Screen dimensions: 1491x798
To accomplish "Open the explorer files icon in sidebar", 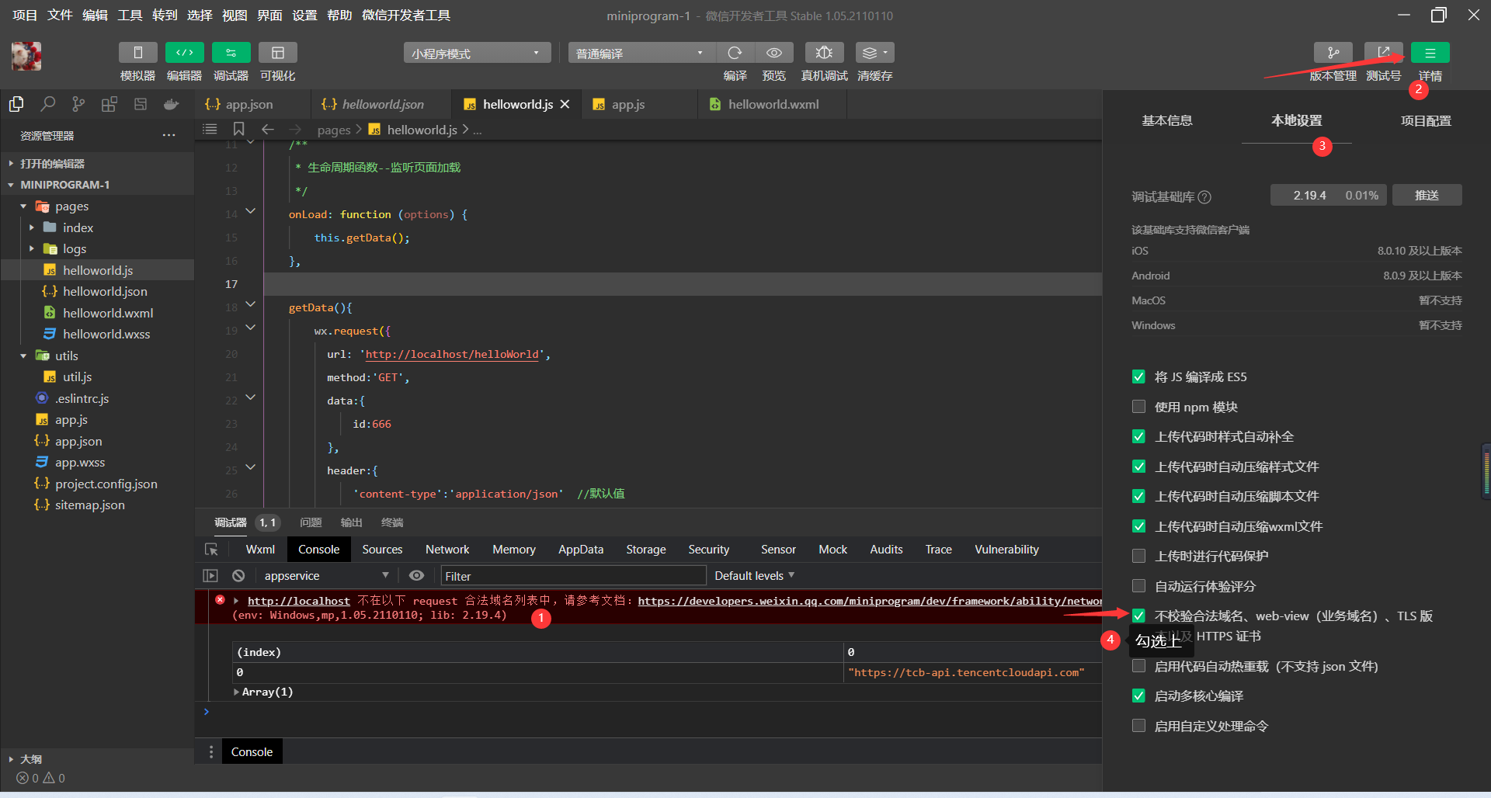I will click(x=16, y=104).
